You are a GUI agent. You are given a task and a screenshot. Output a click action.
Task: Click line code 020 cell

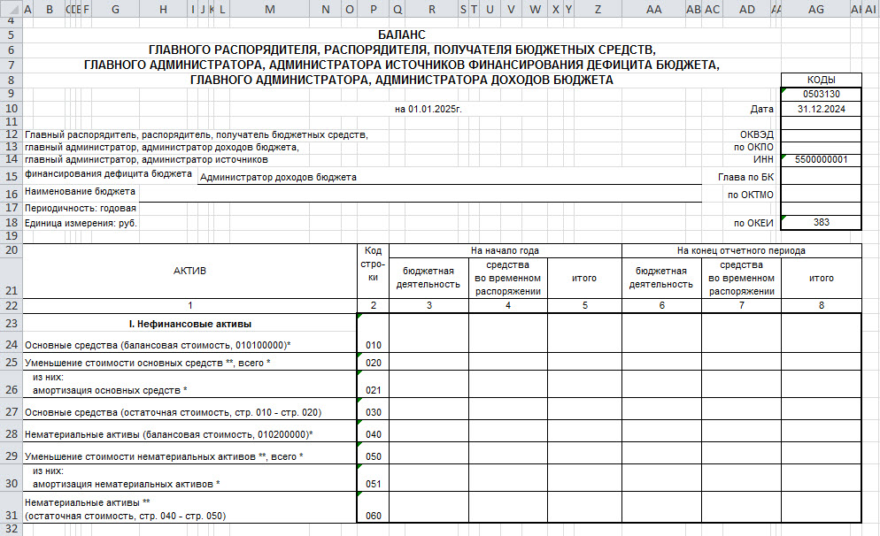click(x=374, y=363)
